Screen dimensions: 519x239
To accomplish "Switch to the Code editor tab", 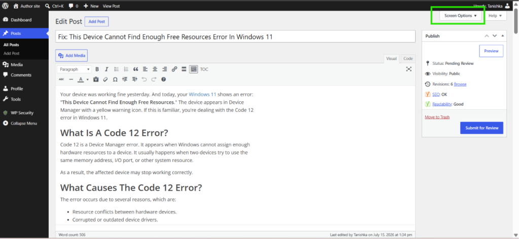I will point(408,59).
